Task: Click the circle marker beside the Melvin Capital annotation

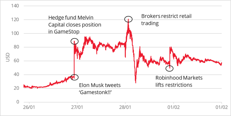Action: click(74, 41)
